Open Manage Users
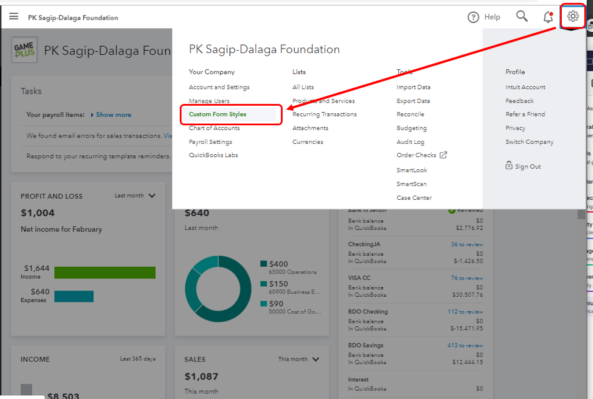The width and height of the screenshot is (593, 399). [209, 101]
